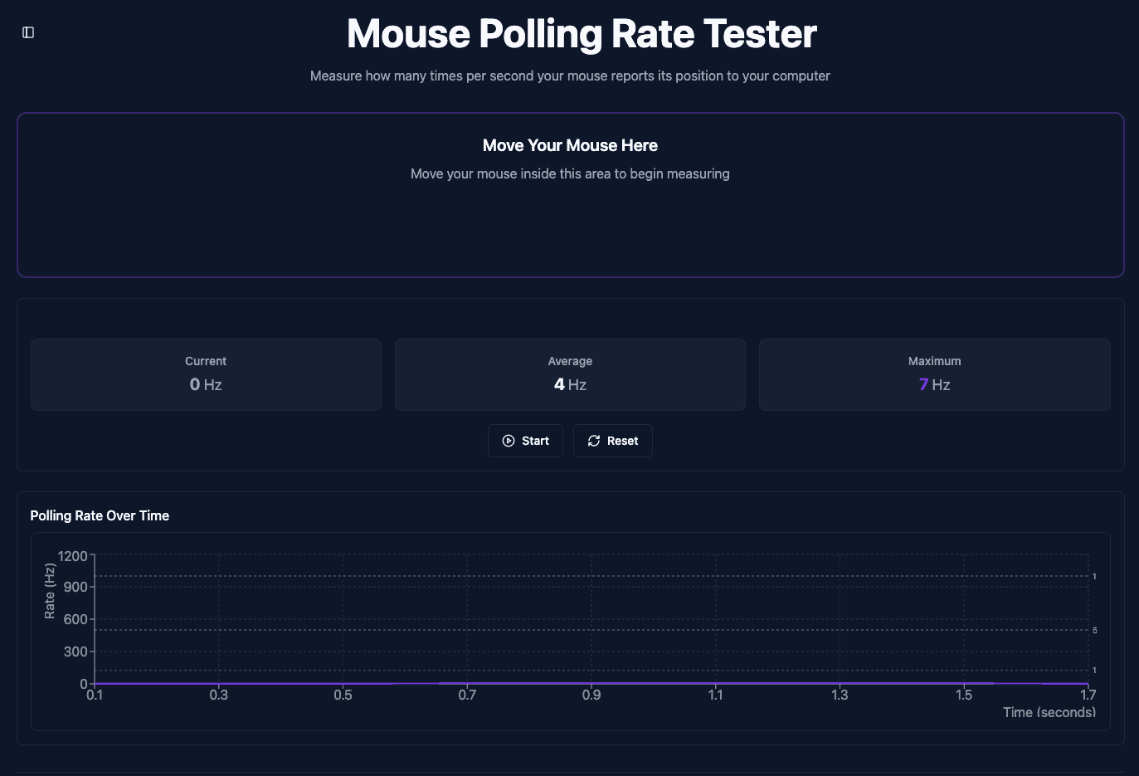Image resolution: width=1139 pixels, height=776 pixels.
Task: Toggle the sidebar panel icon
Action: (28, 32)
